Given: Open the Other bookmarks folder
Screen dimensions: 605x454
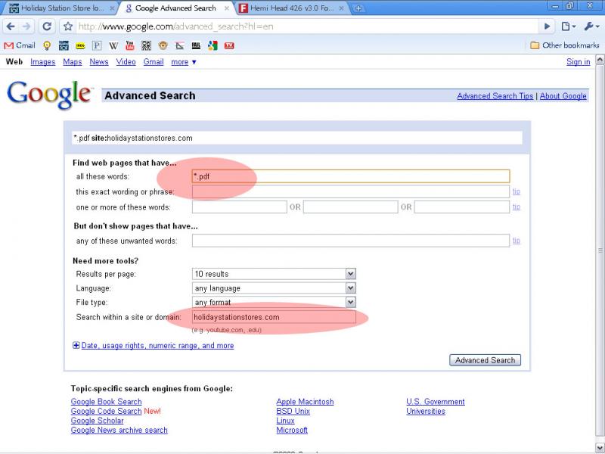Looking at the screenshot, I should [x=565, y=45].
